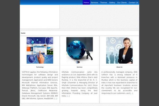Click text 'Infortale Communication came into'
Screen dimensions: 159x106
(x=79, y=72)
